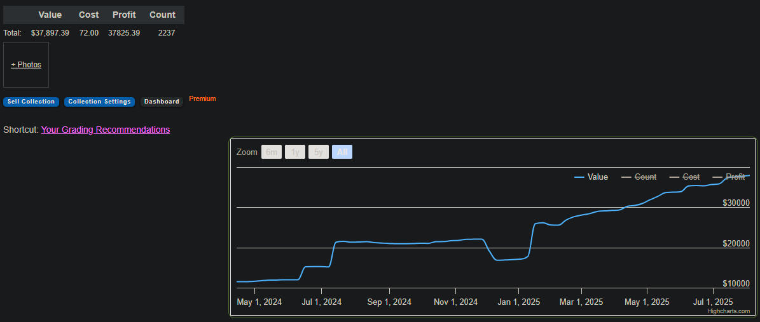Open Collection Settings

[99, 102]
